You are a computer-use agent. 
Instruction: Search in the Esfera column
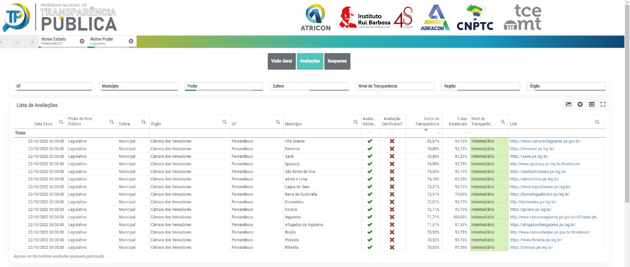tap(143, 121)
